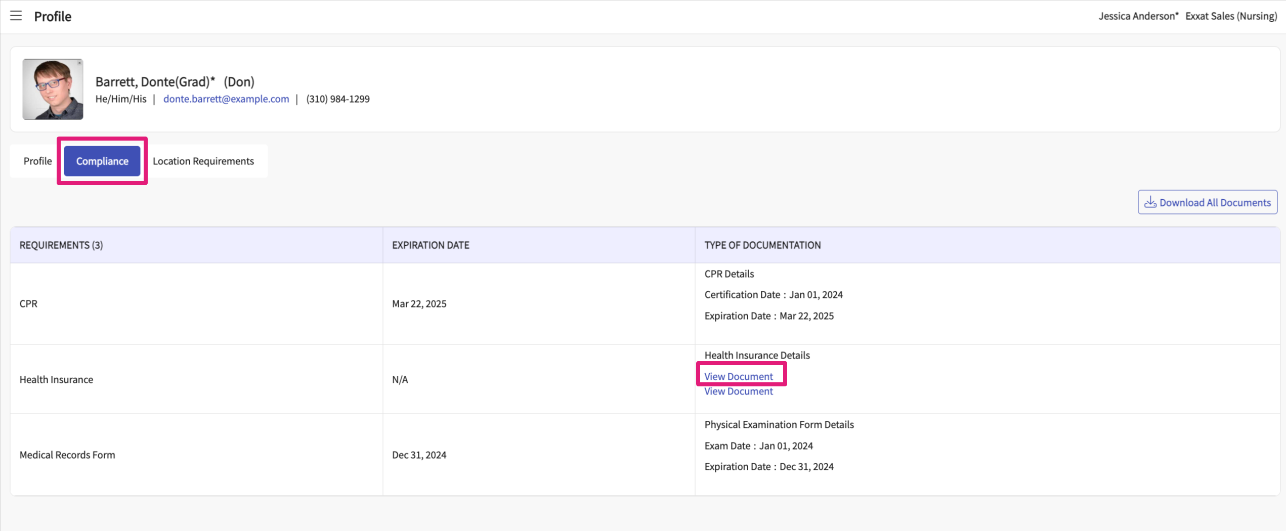
Task: Select the CPR requirement row
Action: tap(28, 303)
